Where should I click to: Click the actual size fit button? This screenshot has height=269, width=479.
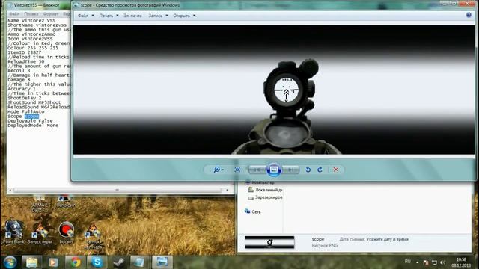[237, 170]
